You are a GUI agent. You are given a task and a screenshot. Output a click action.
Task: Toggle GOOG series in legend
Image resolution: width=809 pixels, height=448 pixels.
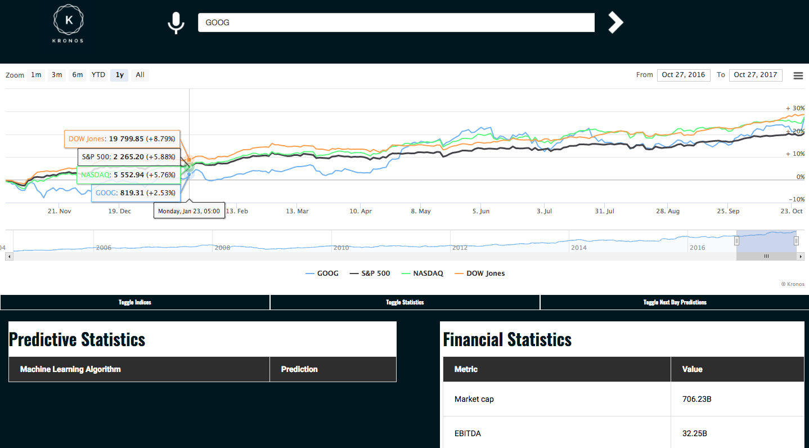322,274
